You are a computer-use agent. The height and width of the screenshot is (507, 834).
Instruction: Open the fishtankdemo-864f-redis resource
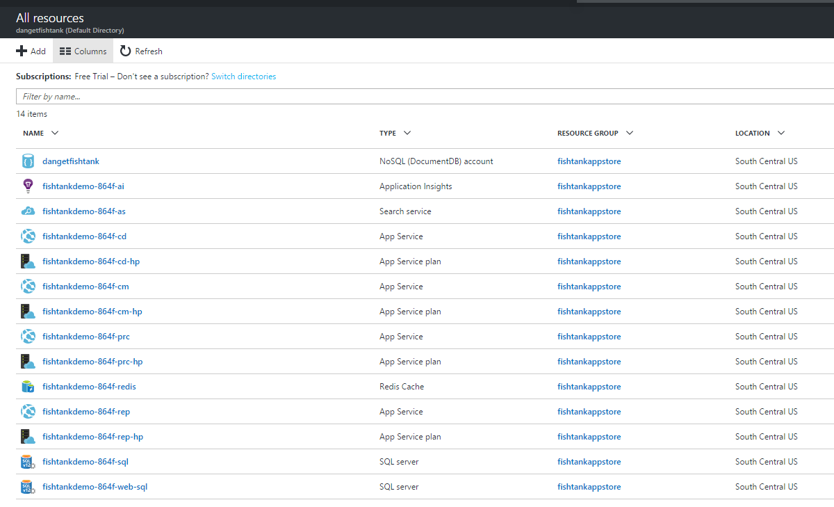[89, 387]
